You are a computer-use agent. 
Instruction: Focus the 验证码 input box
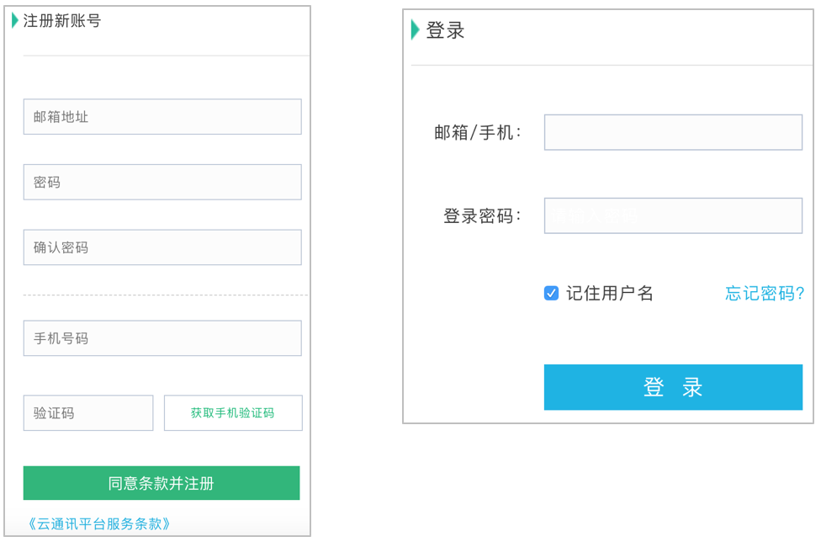point(88,413)
